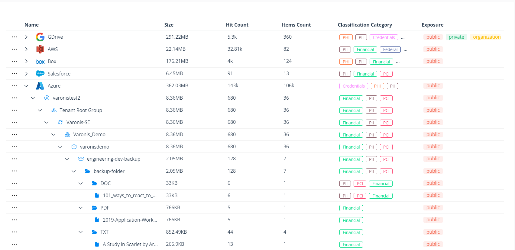Click the engineering-dev-backup container icon
The height and width of the screenshot is (250, 515).
[81, 159]
